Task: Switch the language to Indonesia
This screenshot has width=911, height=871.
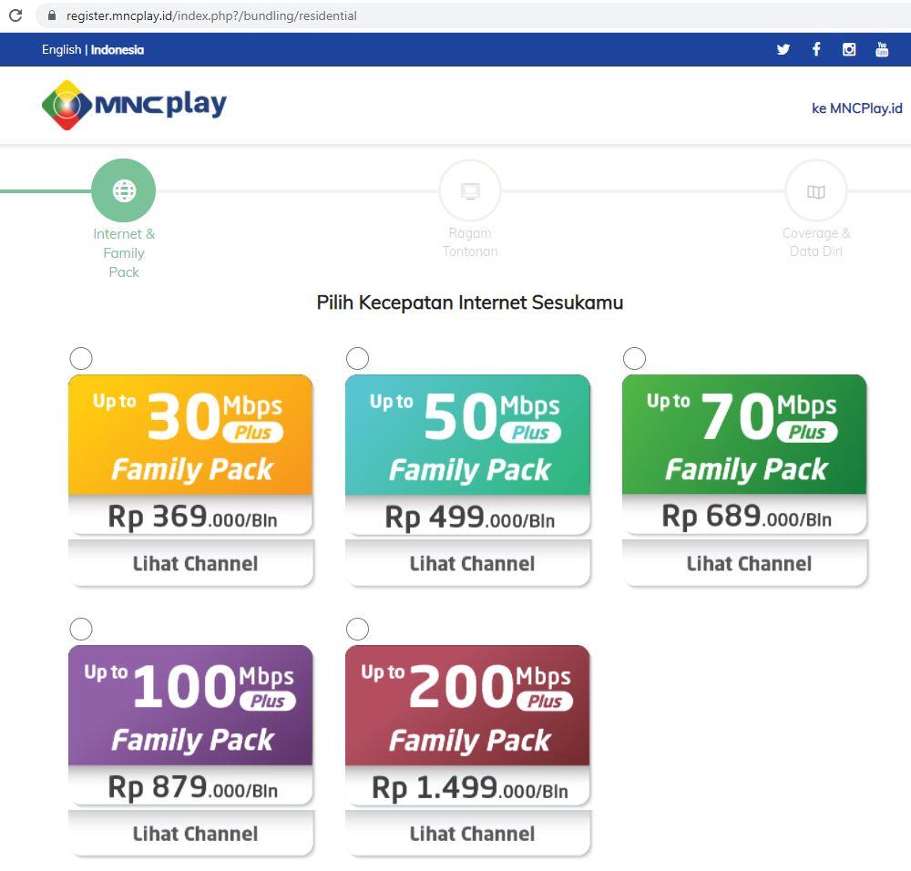Action: (117, 49)
